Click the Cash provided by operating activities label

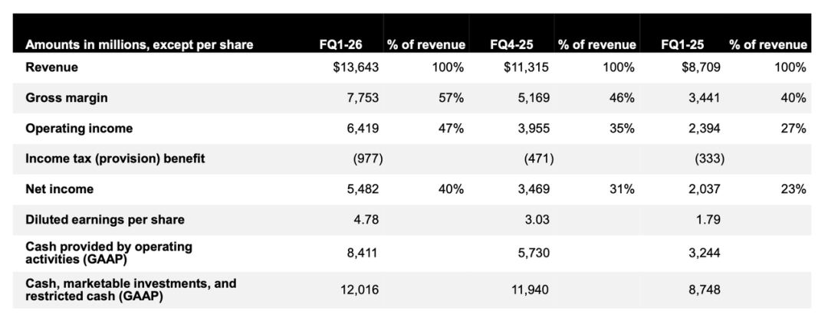coord(109,251)
